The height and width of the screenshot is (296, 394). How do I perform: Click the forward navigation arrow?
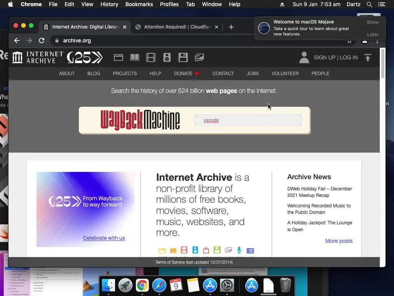click(29, 40)
